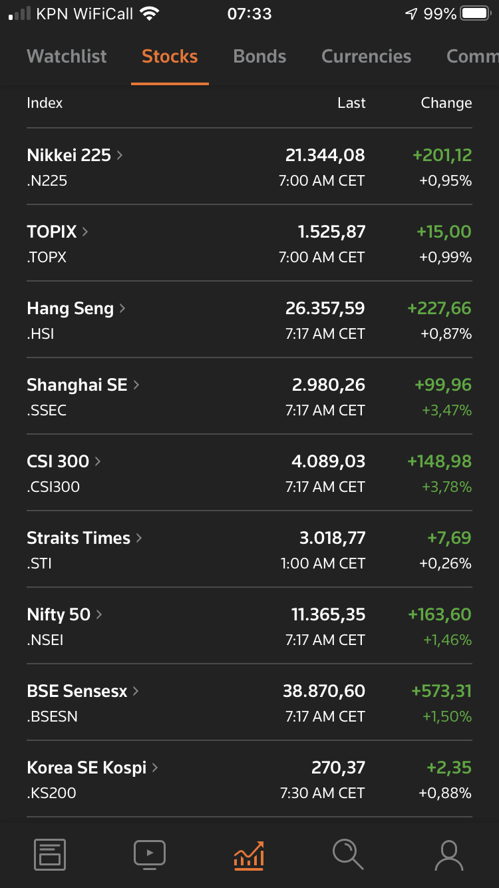Tap the battery icon in status bar

(475, 14)
